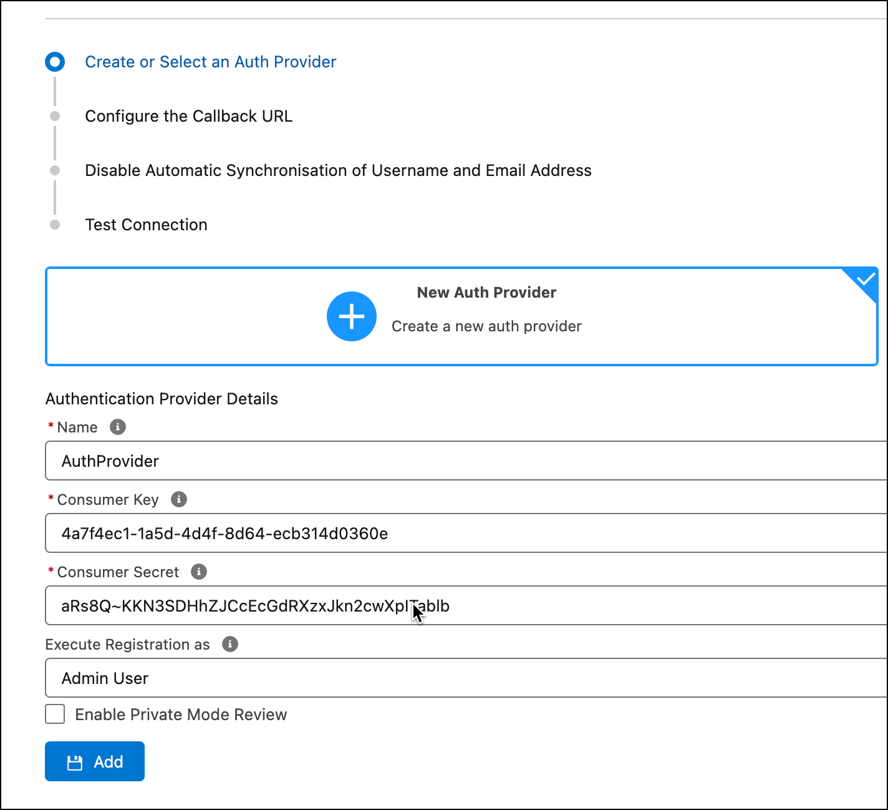This screenshot has height=810, width=888.
Task: Click into the Consumer Secret field
Action: [x=466, y=605]
